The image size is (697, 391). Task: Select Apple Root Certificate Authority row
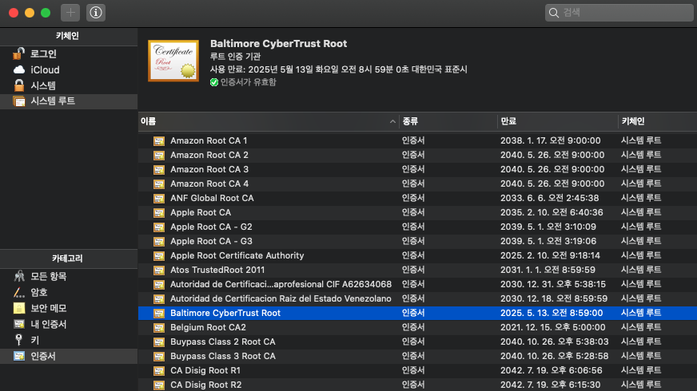417,255
